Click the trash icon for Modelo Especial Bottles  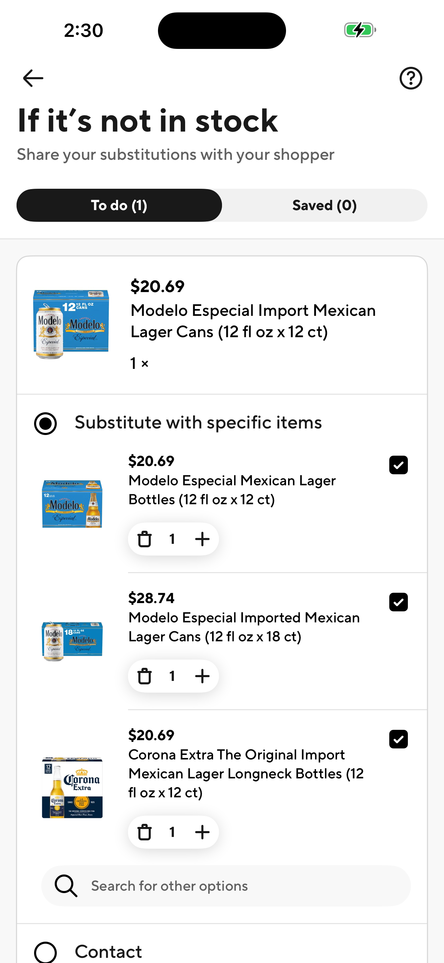point(144,539)
